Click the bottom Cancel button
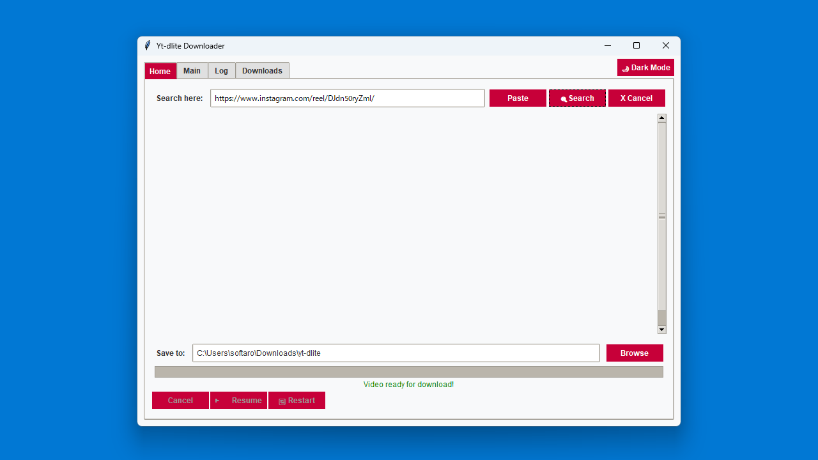 pyautogui.click(x=180, y=401)
